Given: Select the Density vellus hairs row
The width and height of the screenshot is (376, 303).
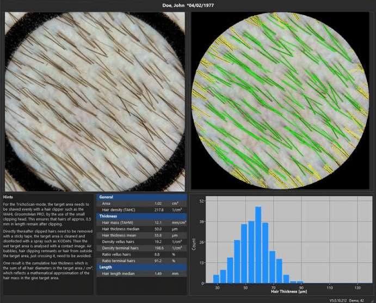Looking at the screenshot, I should point(141,241).
